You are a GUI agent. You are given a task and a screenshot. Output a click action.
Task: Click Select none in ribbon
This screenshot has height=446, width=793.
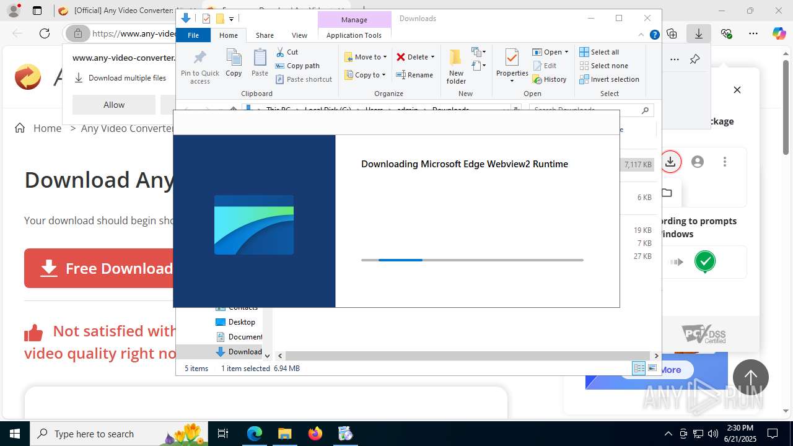pyautogui.click(x=603, y=66)
